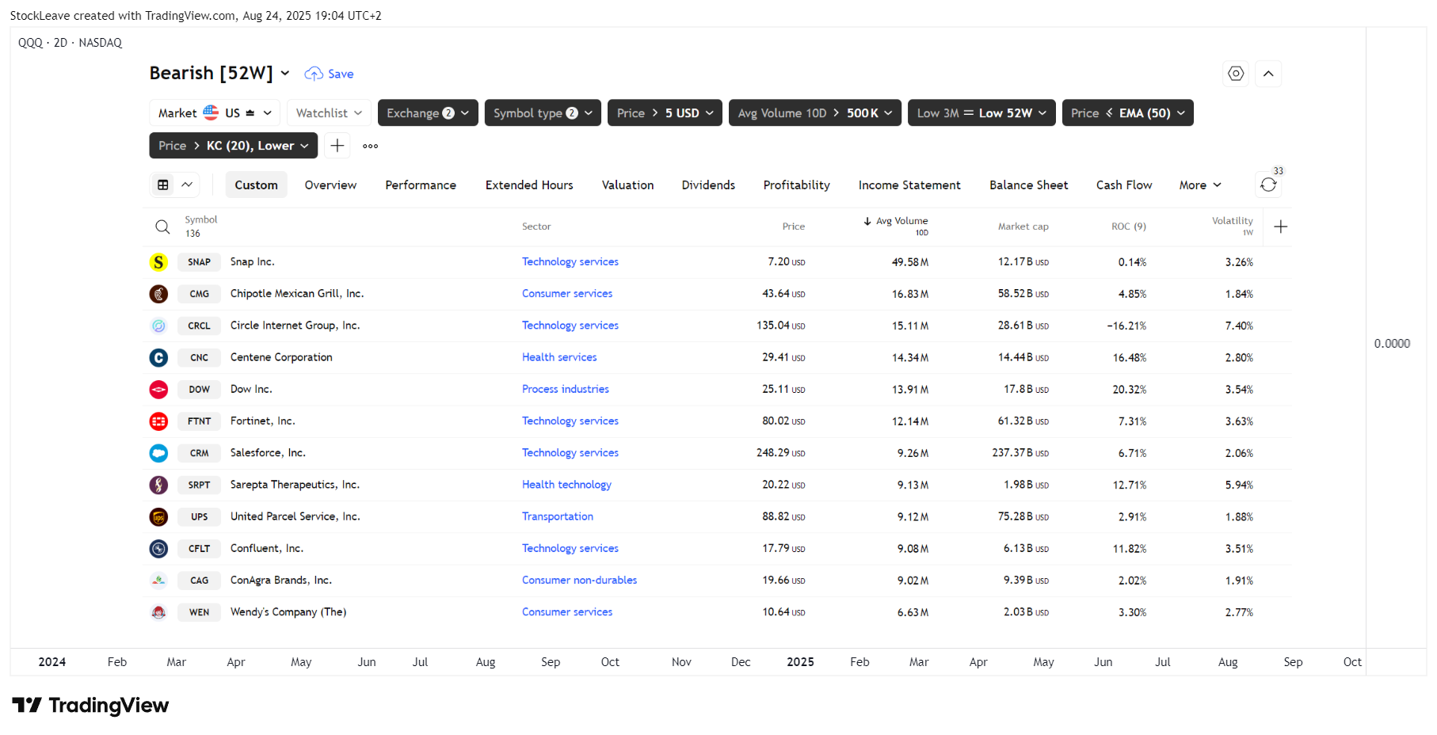Image resolution: width=1437 pixels, height=735 pixels.
Task: Expand the More column sets menu
Action: 1200,185
